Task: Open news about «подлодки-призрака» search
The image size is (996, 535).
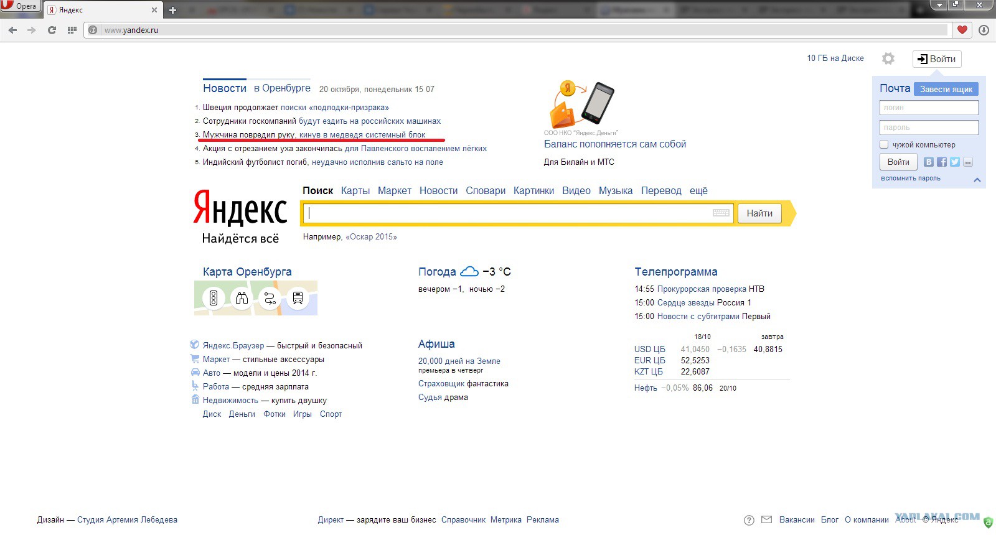Action: (335, 108)
